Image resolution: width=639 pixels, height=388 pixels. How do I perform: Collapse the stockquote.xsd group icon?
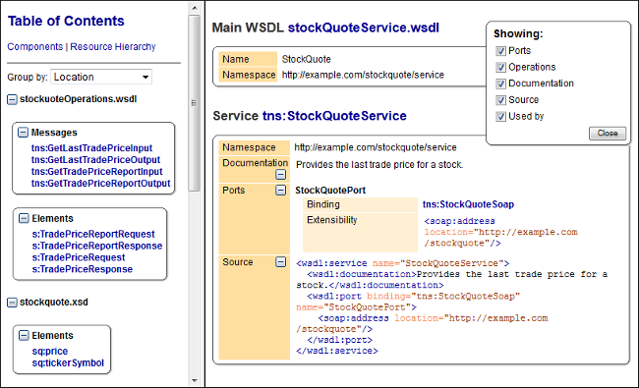(12, 303)
